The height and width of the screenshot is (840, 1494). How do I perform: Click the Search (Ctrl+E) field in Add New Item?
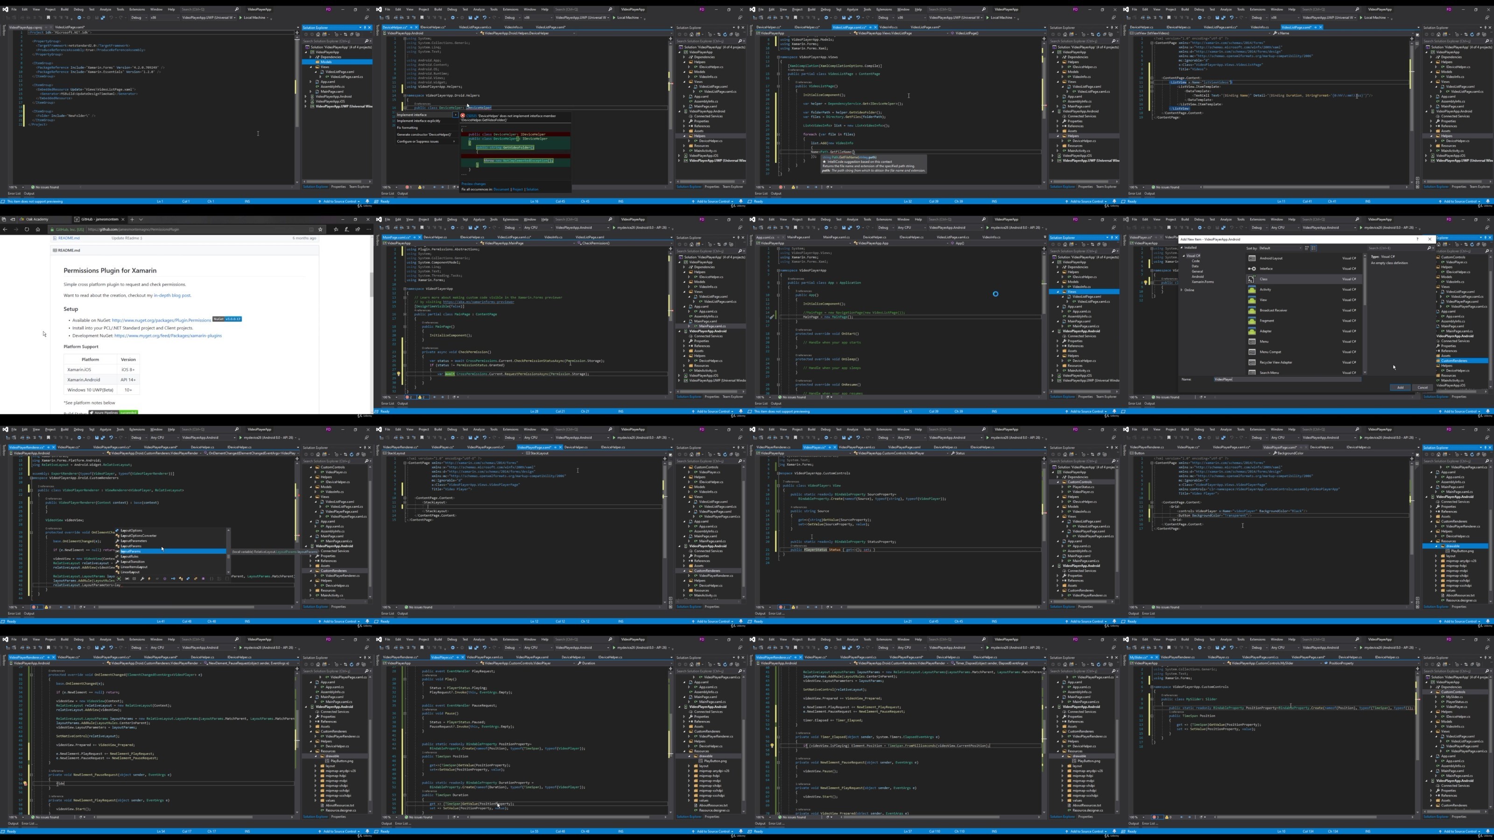coord(1400,248)
